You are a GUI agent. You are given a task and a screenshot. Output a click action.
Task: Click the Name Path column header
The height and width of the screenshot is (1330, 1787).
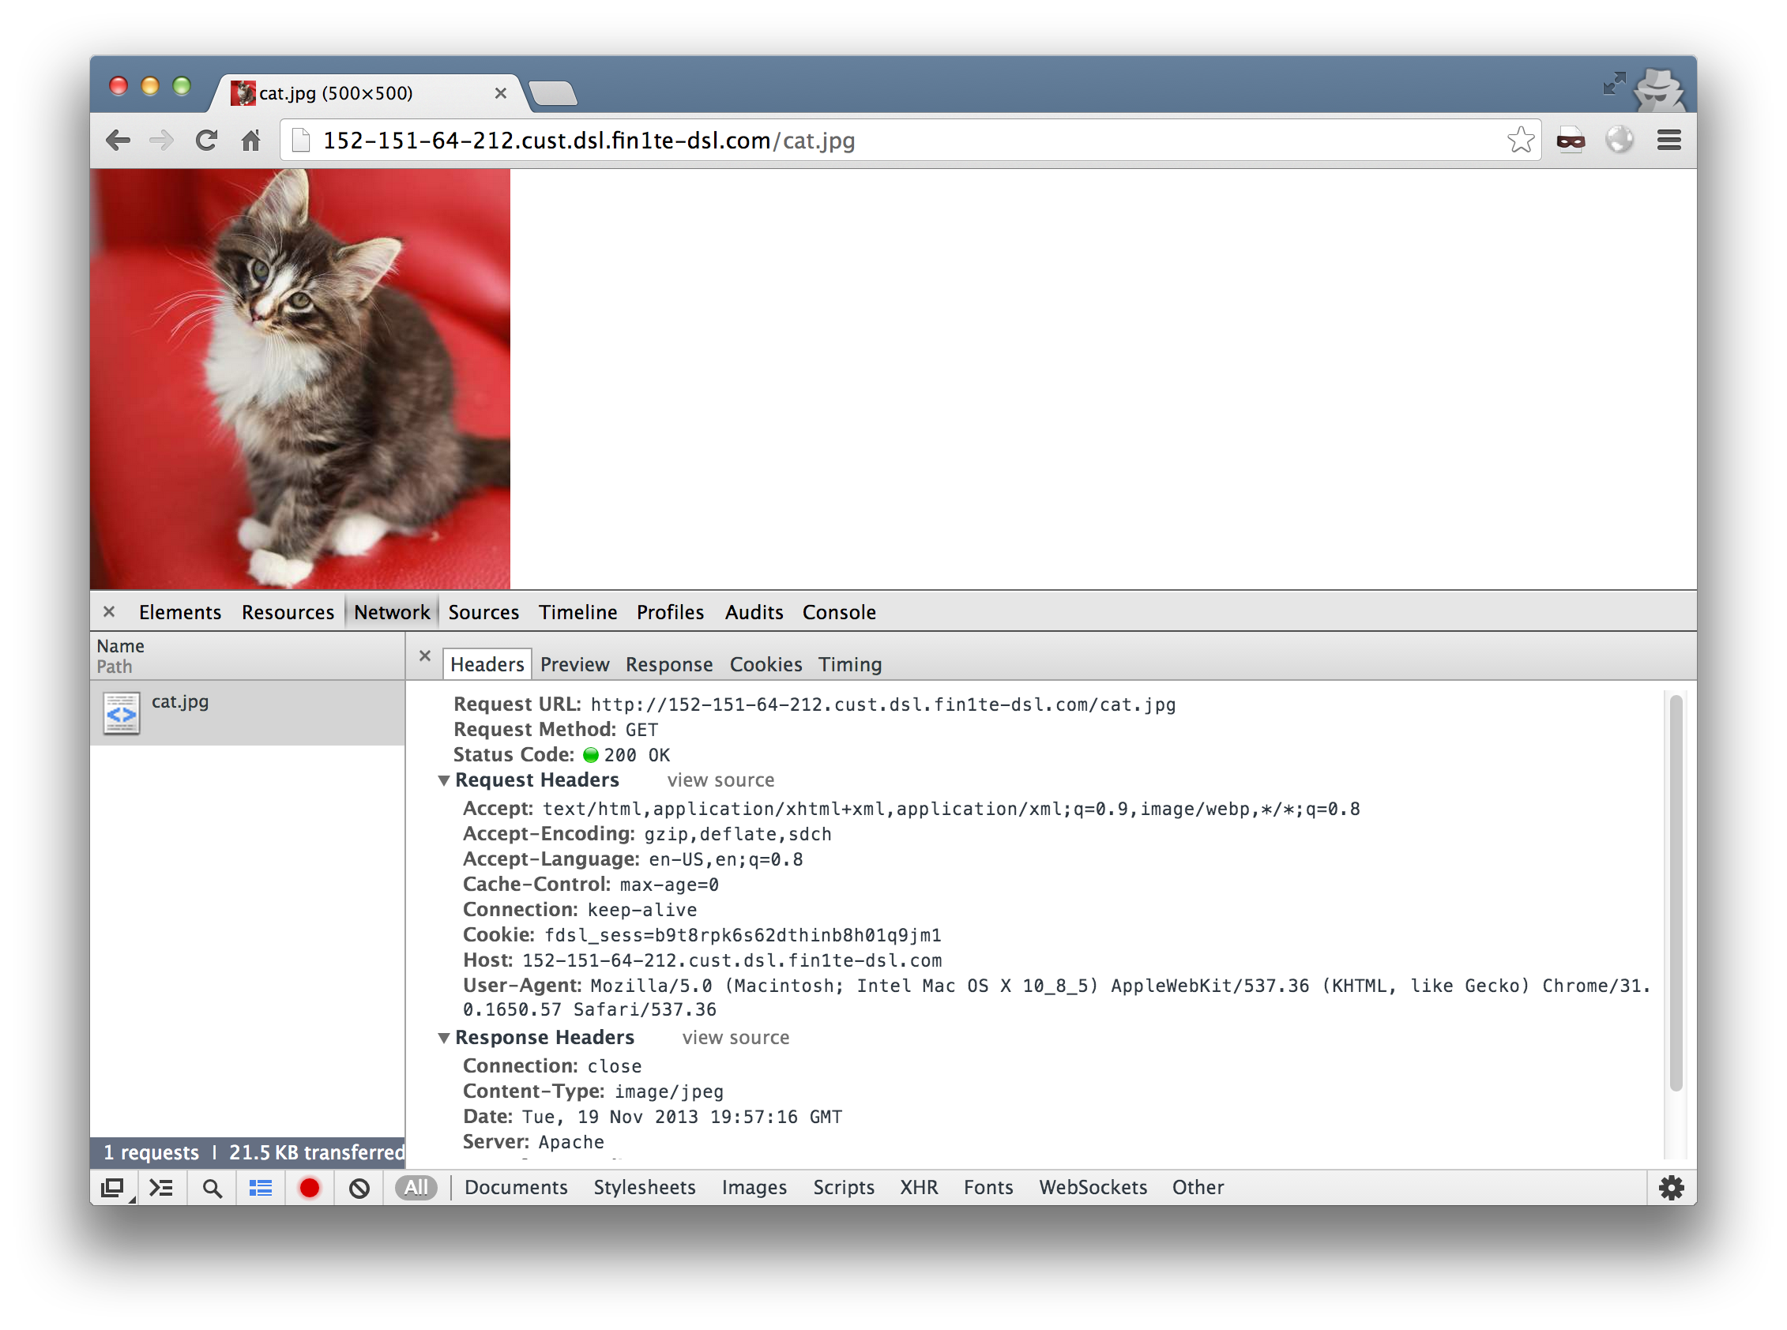point(247,656)
